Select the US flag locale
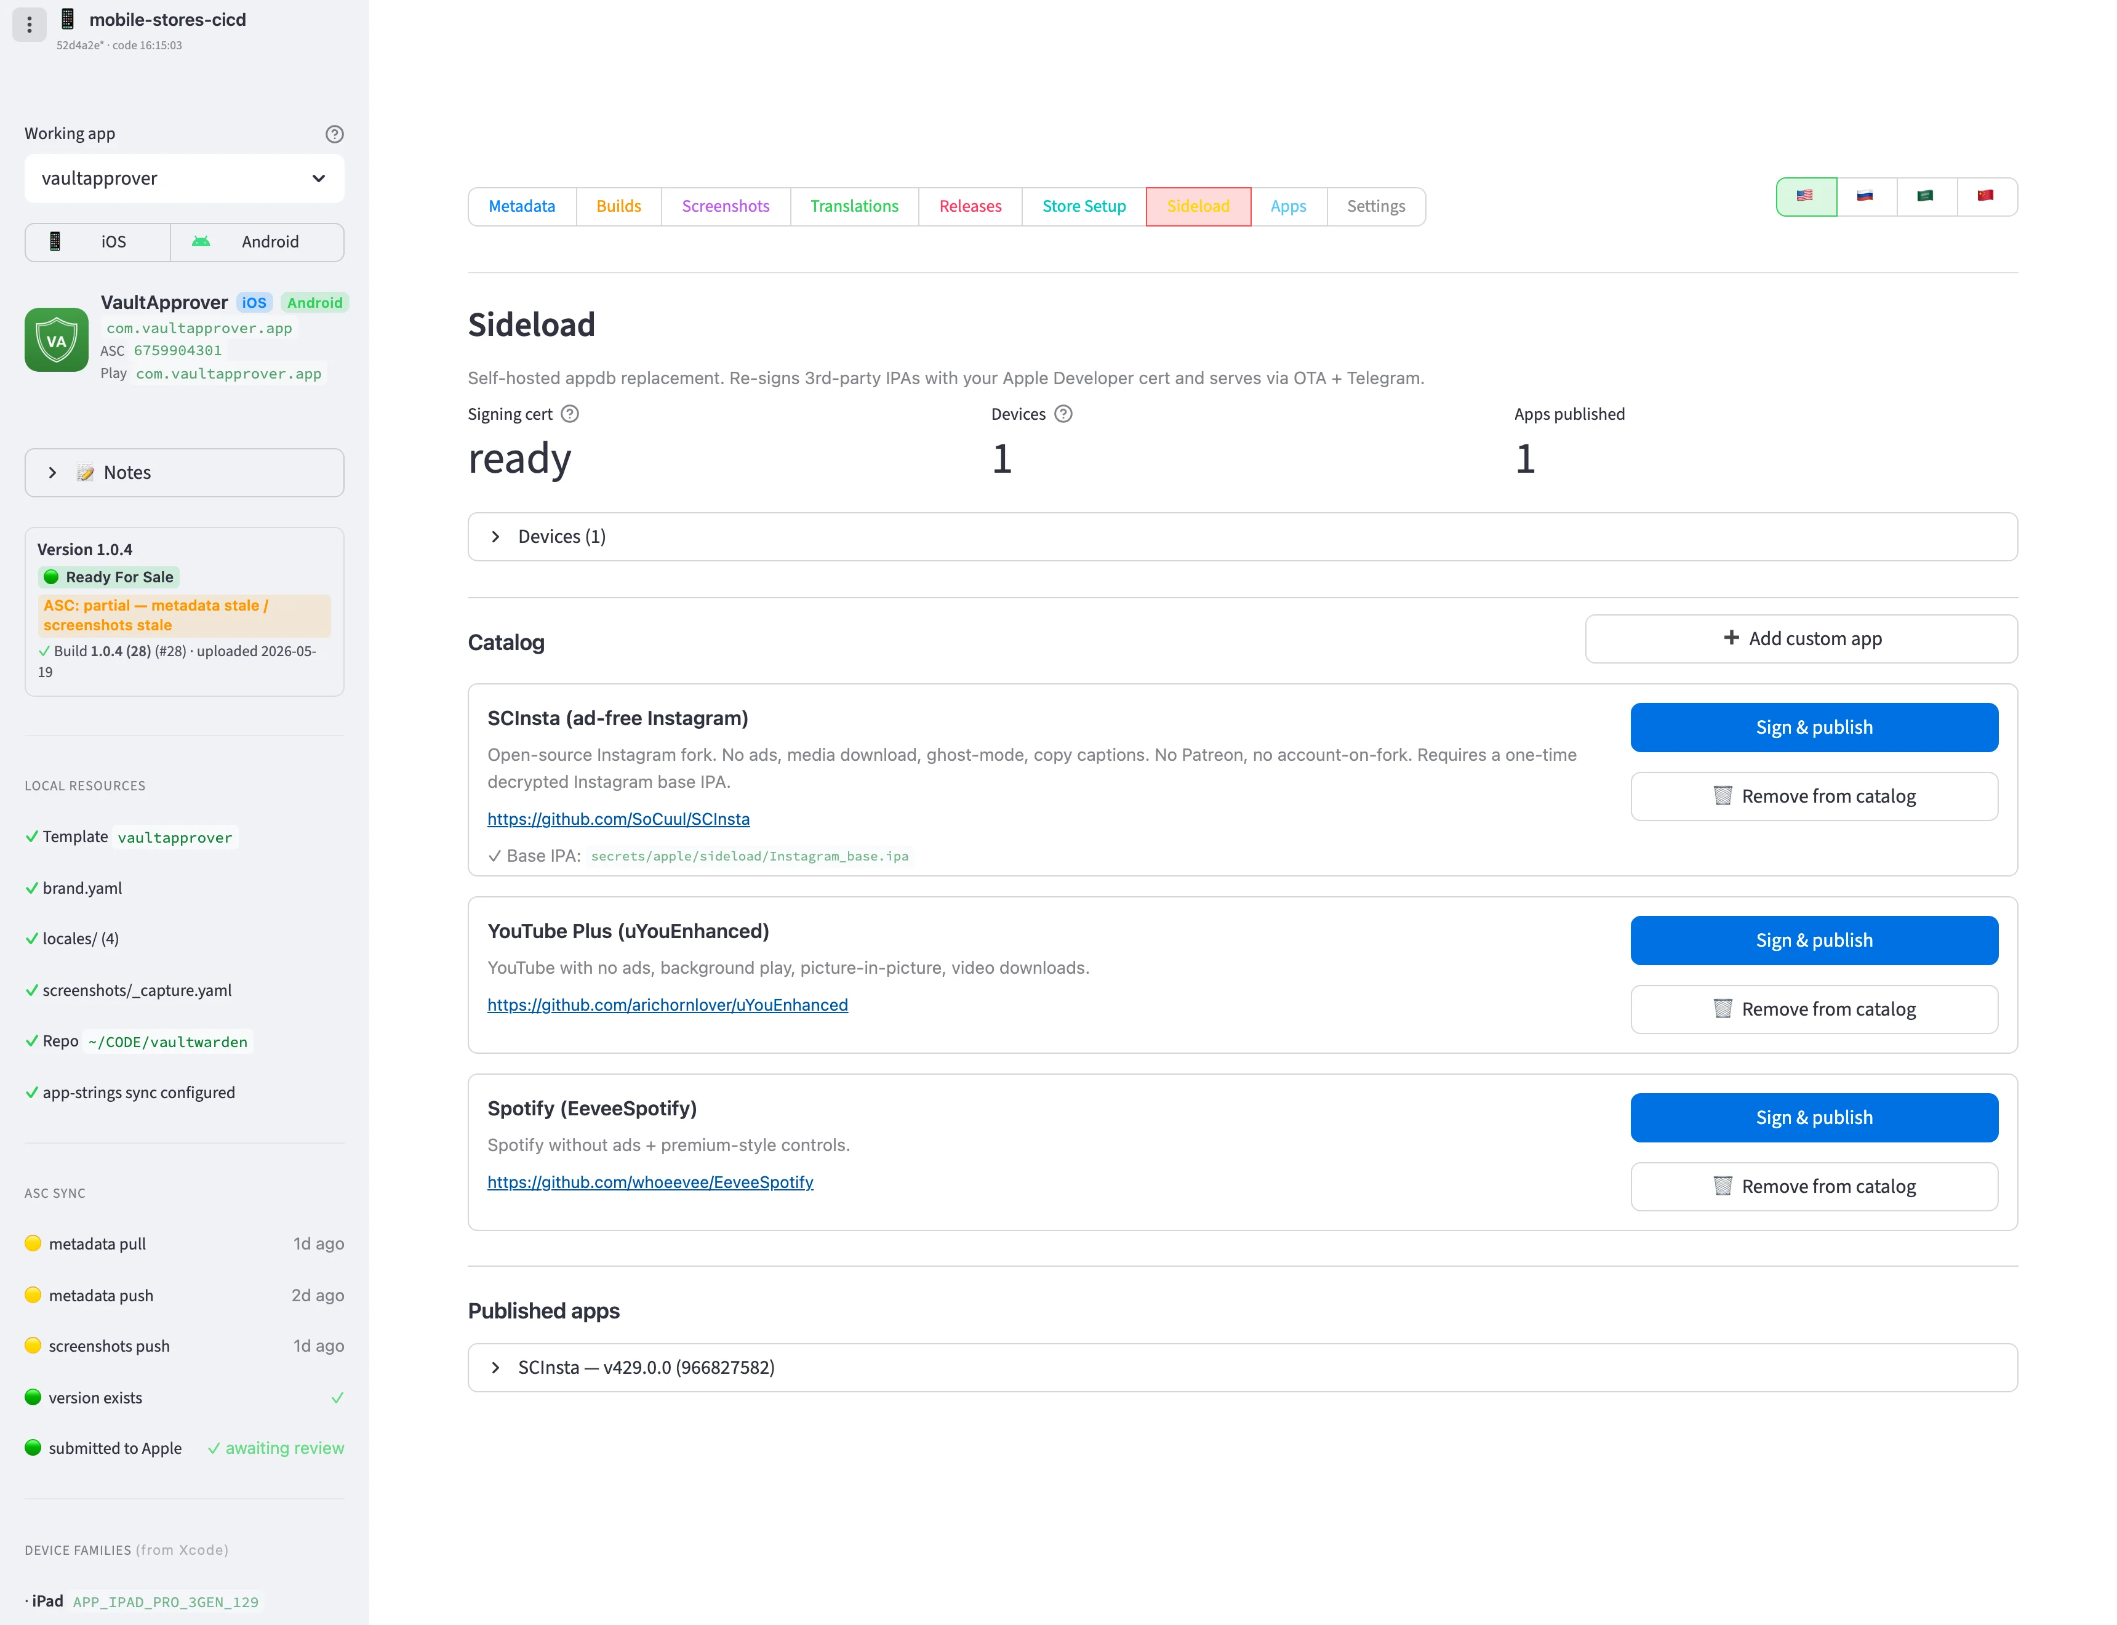Viewport: 2117px width, 1625px height. (x=1806, y=196)
